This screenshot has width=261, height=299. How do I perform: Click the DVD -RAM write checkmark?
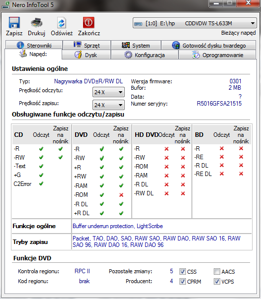click(121, 185)
